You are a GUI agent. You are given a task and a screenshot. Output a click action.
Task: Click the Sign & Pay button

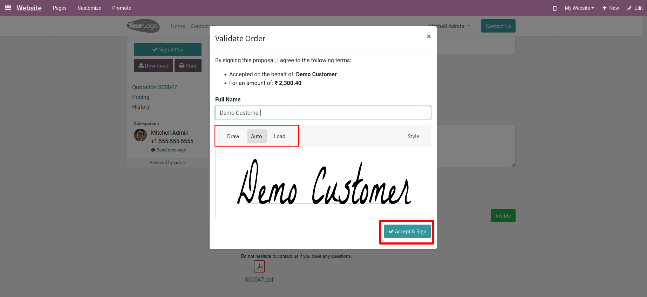pos(168,49)
